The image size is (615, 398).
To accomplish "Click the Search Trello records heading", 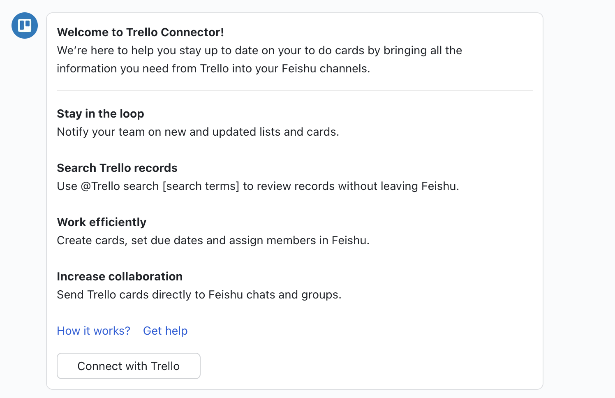I will 117,168.
